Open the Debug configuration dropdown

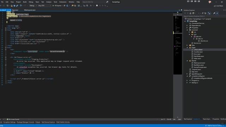(x=33, y=6)
